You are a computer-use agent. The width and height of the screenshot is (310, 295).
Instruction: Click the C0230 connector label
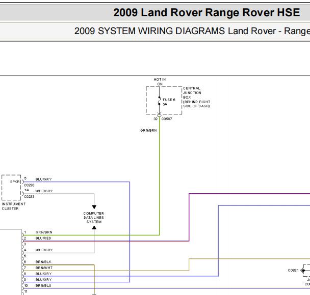tap(29, 185)
